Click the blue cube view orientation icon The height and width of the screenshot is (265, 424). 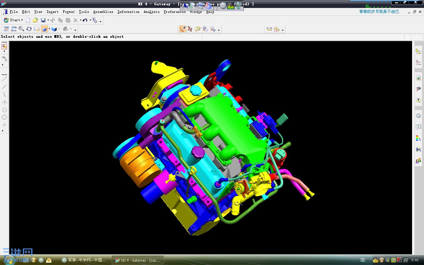tap(54, 29)
